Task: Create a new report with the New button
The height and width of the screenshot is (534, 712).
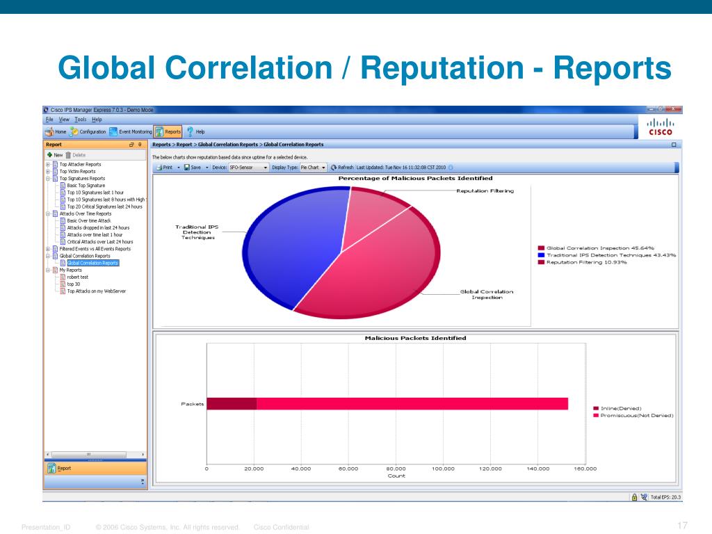Action: 55,155
